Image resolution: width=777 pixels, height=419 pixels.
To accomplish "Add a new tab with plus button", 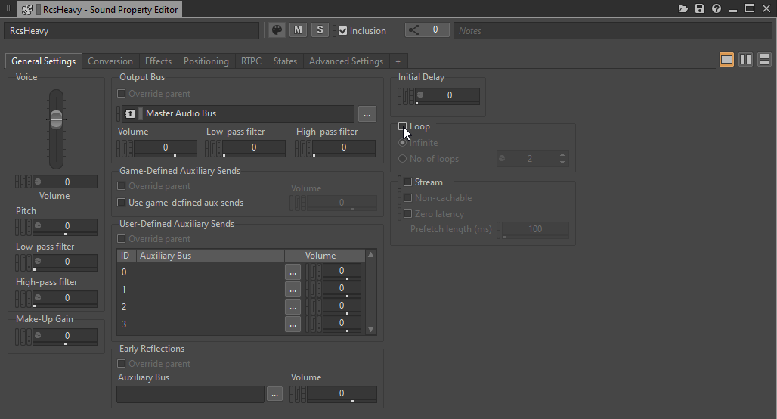I will coord(398,61).
